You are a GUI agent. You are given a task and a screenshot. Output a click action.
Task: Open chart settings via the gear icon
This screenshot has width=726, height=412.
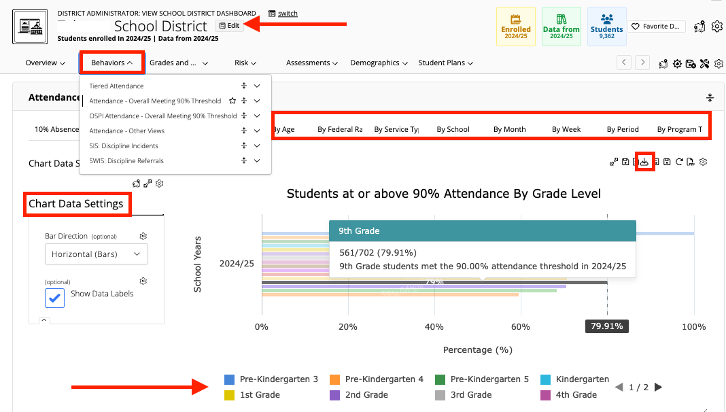point(702,162)
